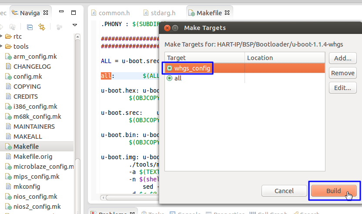
Task: Click the Add... button in Make Targets
Action: click(342, 58)
